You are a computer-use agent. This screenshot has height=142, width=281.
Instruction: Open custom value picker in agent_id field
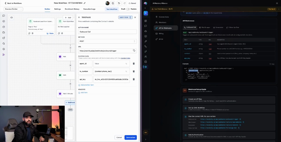(126, 63)
